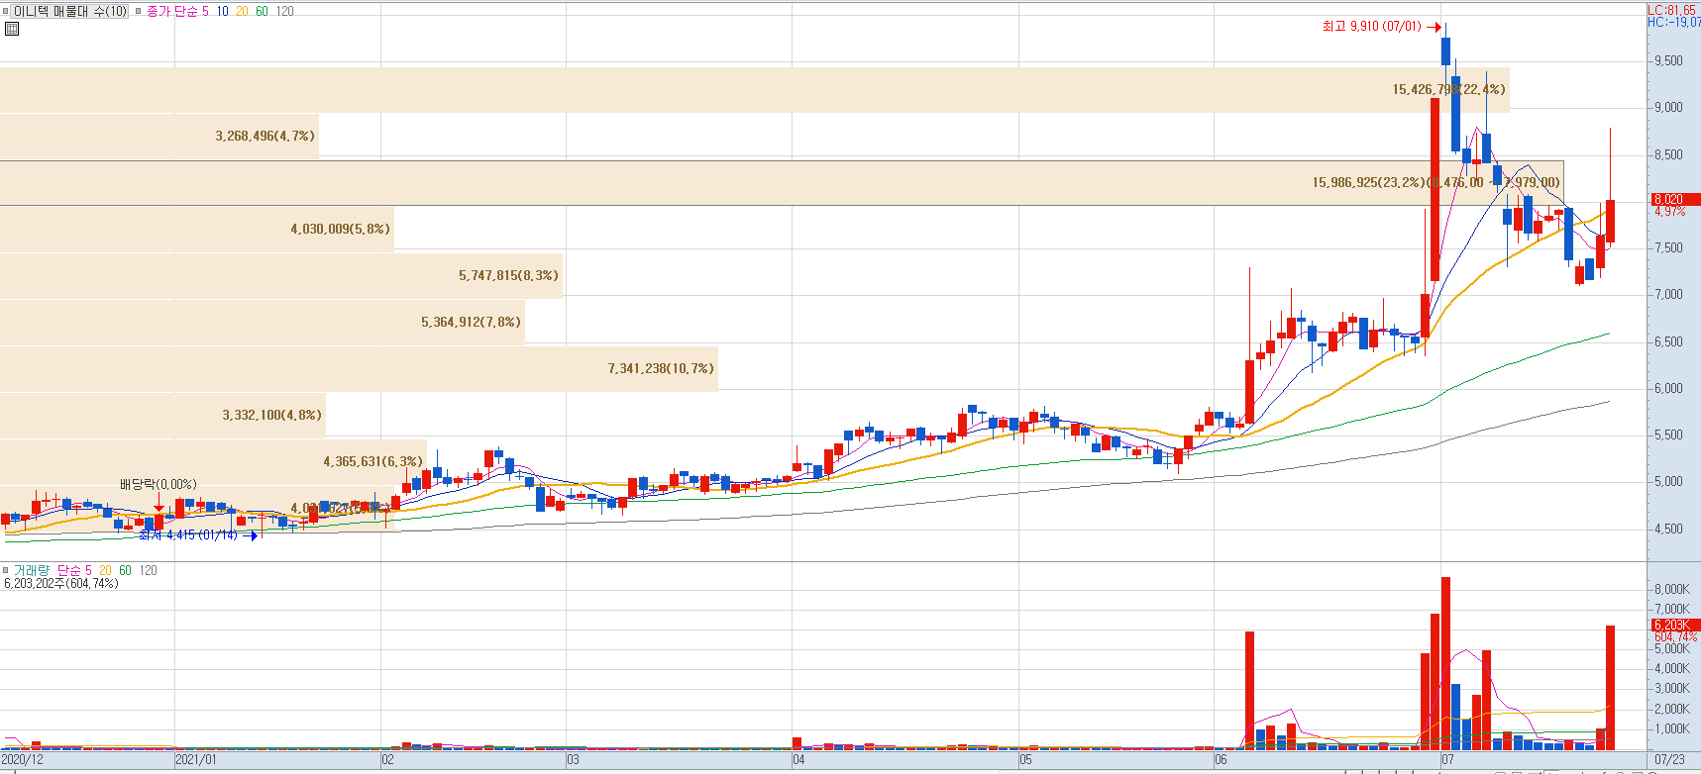The width and height of the screenshot is (1701, 774).
Task: Select the volume 단순 5 average legend
Action: tap(74, 570)
